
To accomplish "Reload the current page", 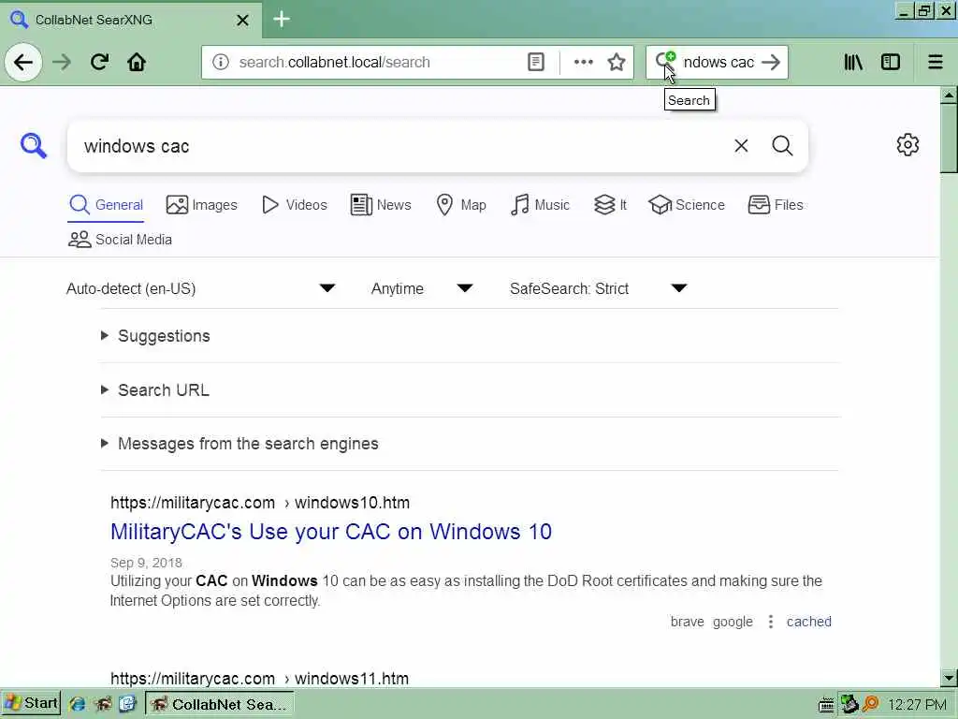I will click(x=99, y=62).
